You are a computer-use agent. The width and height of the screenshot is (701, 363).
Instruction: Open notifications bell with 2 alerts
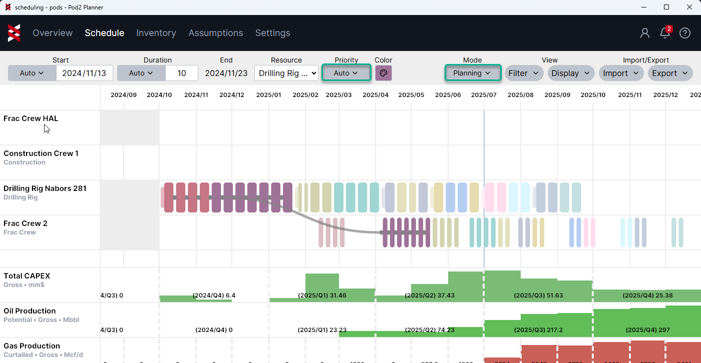coord(665,33)
